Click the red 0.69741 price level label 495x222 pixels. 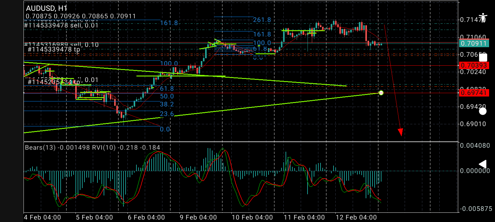pyautogui.click(x=474, y=93)
